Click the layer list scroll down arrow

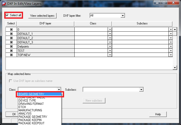coord(175,68)
